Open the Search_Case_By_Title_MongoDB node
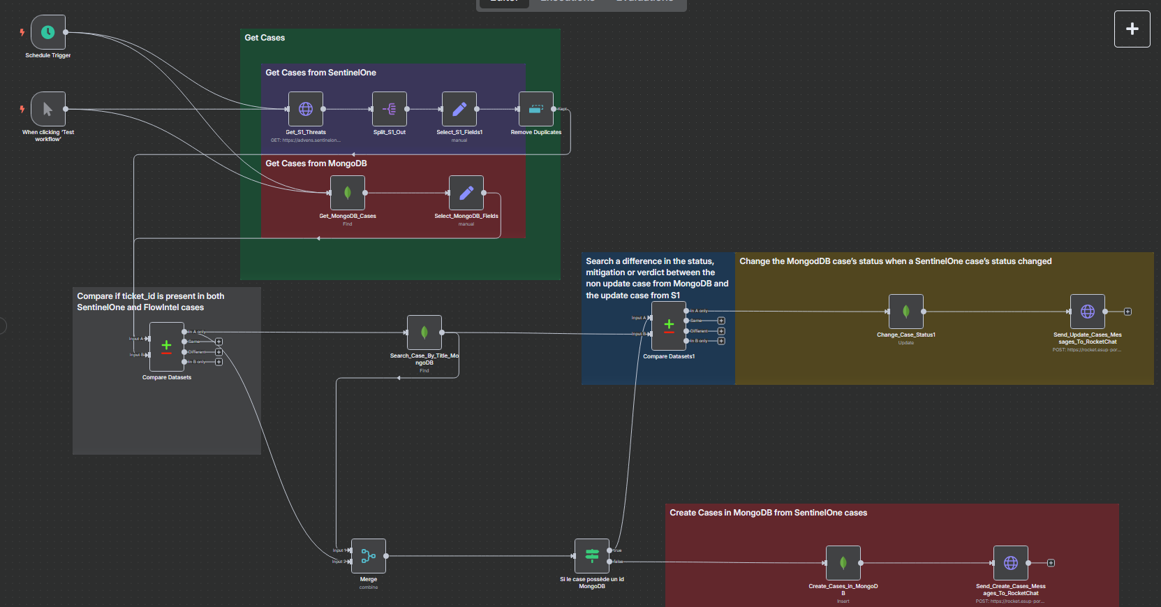This screenshot has height=607, width=1161. [424, 332]
